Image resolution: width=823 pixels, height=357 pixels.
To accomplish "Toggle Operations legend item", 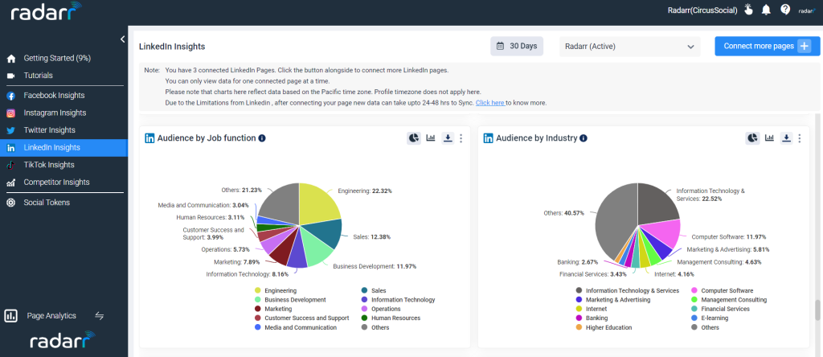I will (380, 310).
